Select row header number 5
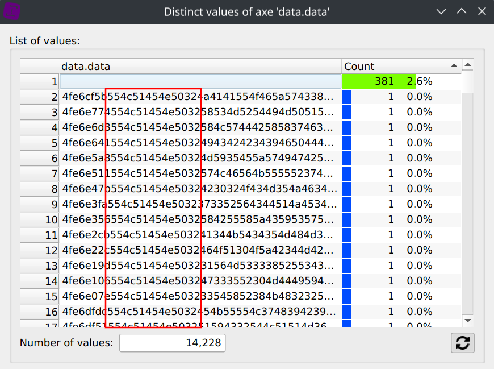 [x=40, y=143]
